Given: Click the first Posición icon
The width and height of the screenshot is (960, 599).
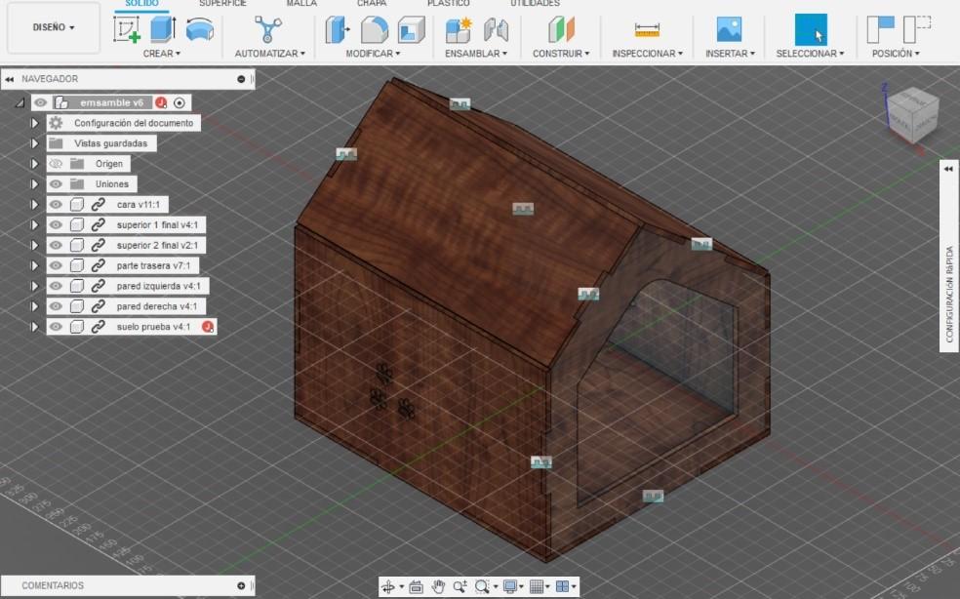Looking at the screenshot, I should click(880, 29).
